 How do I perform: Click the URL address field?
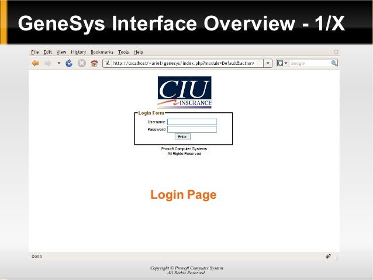pos(184,63)
